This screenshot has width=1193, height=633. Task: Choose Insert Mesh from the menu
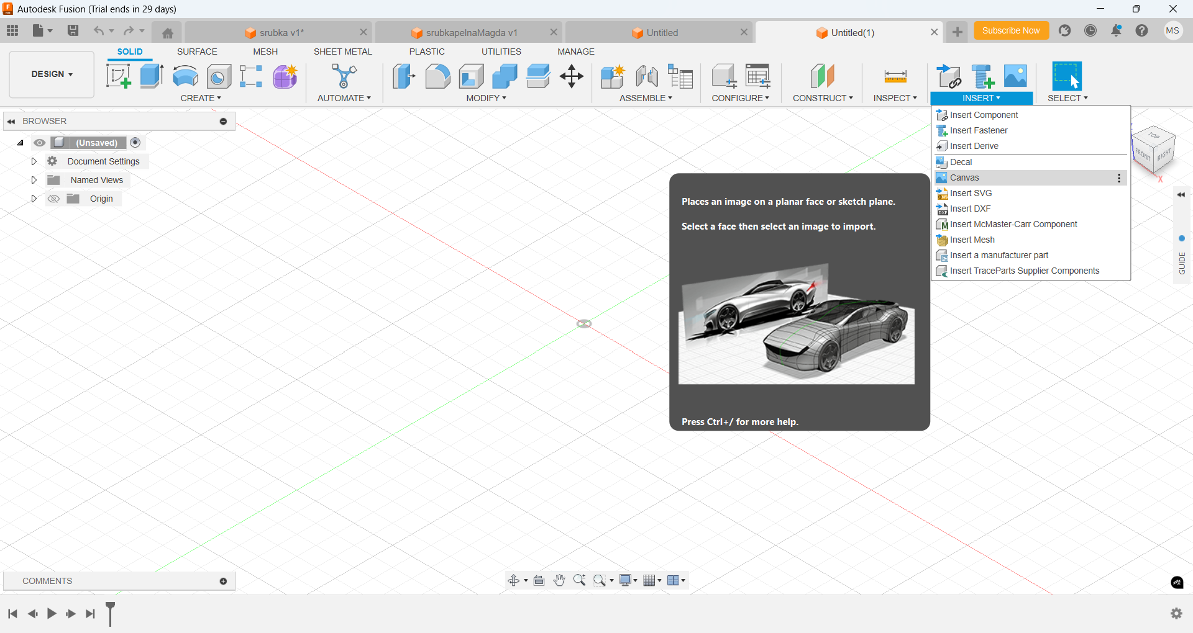point(1031,240)
